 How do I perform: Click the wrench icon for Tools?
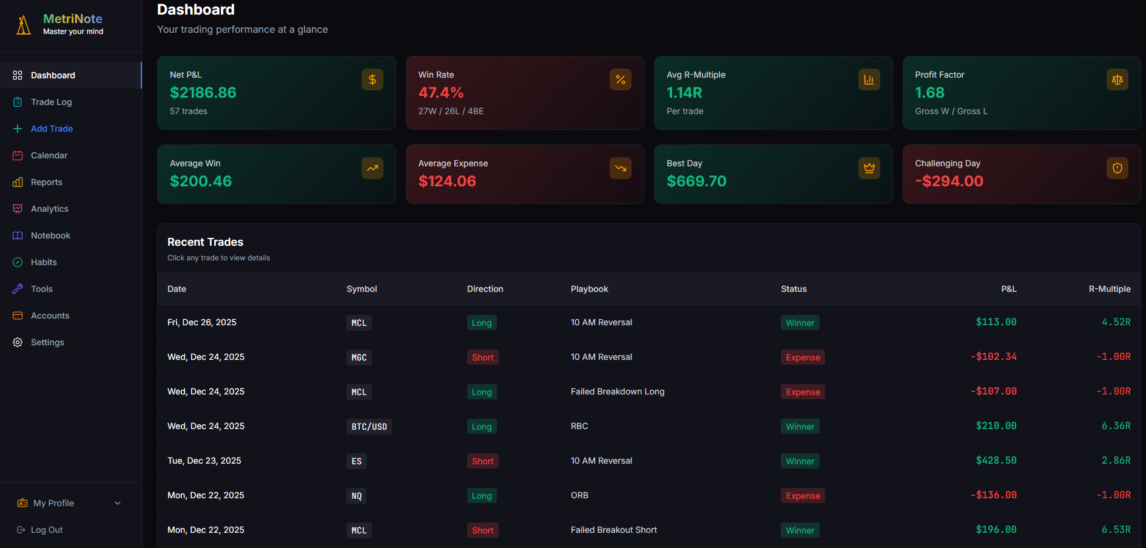pos(18,289)
